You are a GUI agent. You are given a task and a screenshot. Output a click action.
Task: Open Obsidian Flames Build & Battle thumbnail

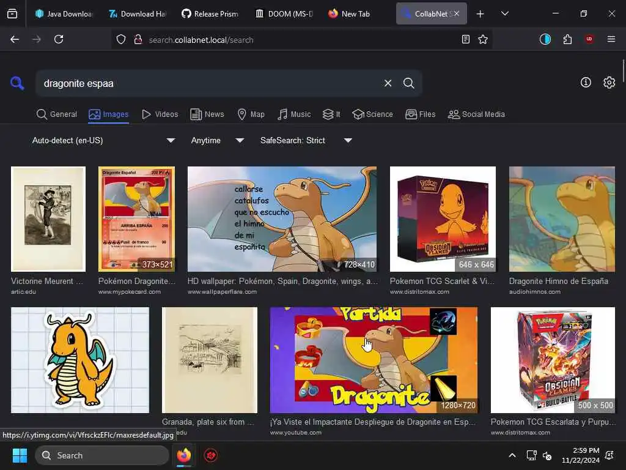[x=553, y=360]
